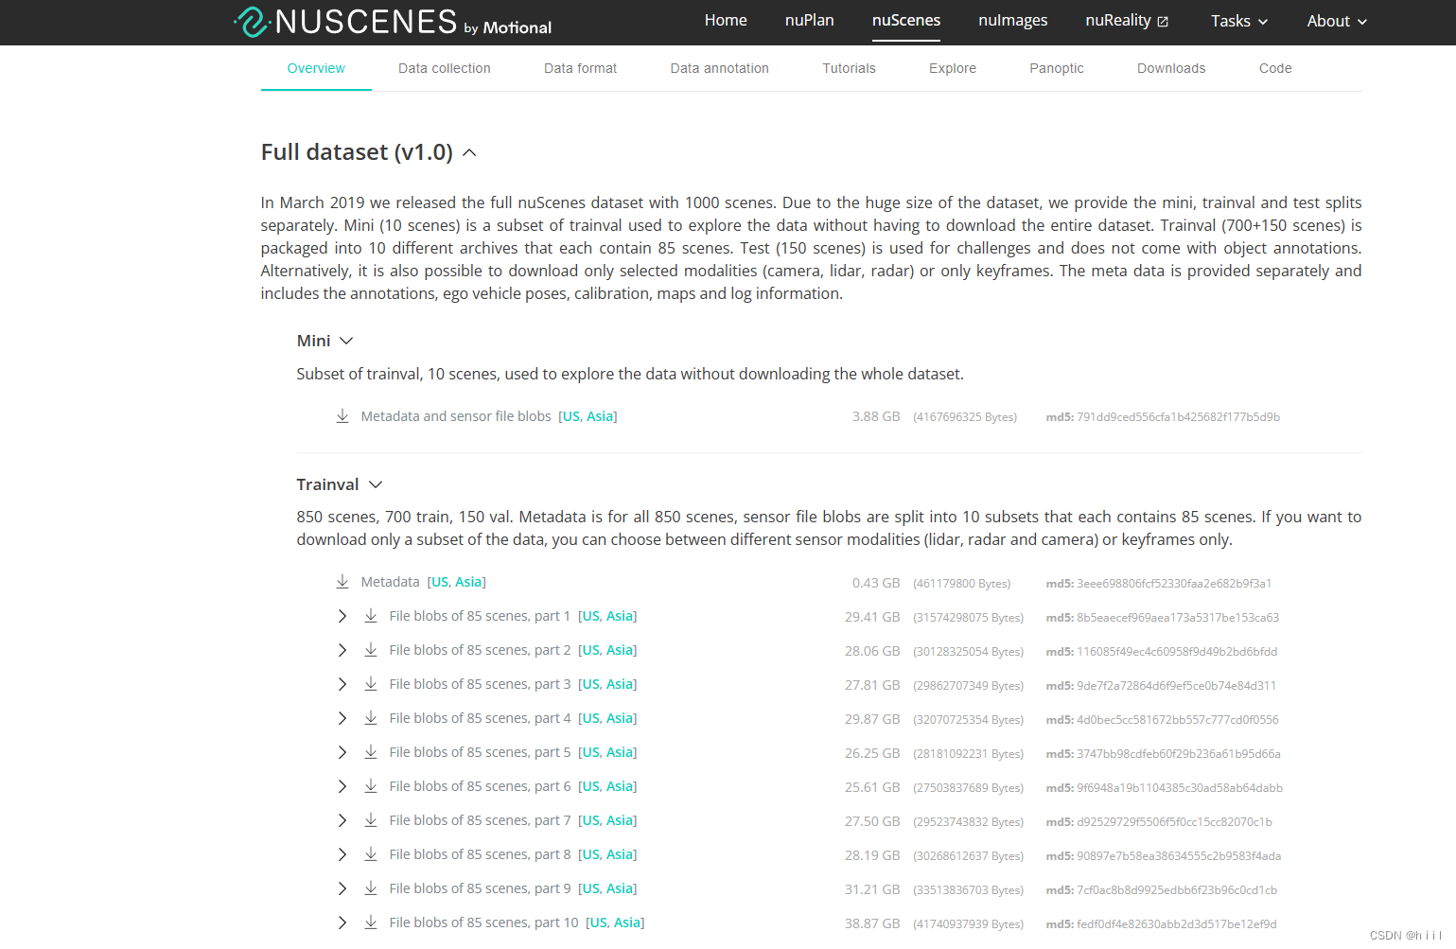Viewport: 1456px width, 949px height.
Task: Click the Mini md5 hash value
Action: pyautogui.click(x=1178, y=417)
